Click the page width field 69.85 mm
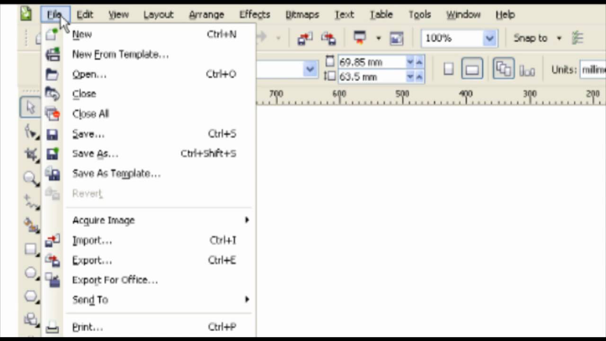The height and width of the screenshot is (341, 606). point(371,62)
